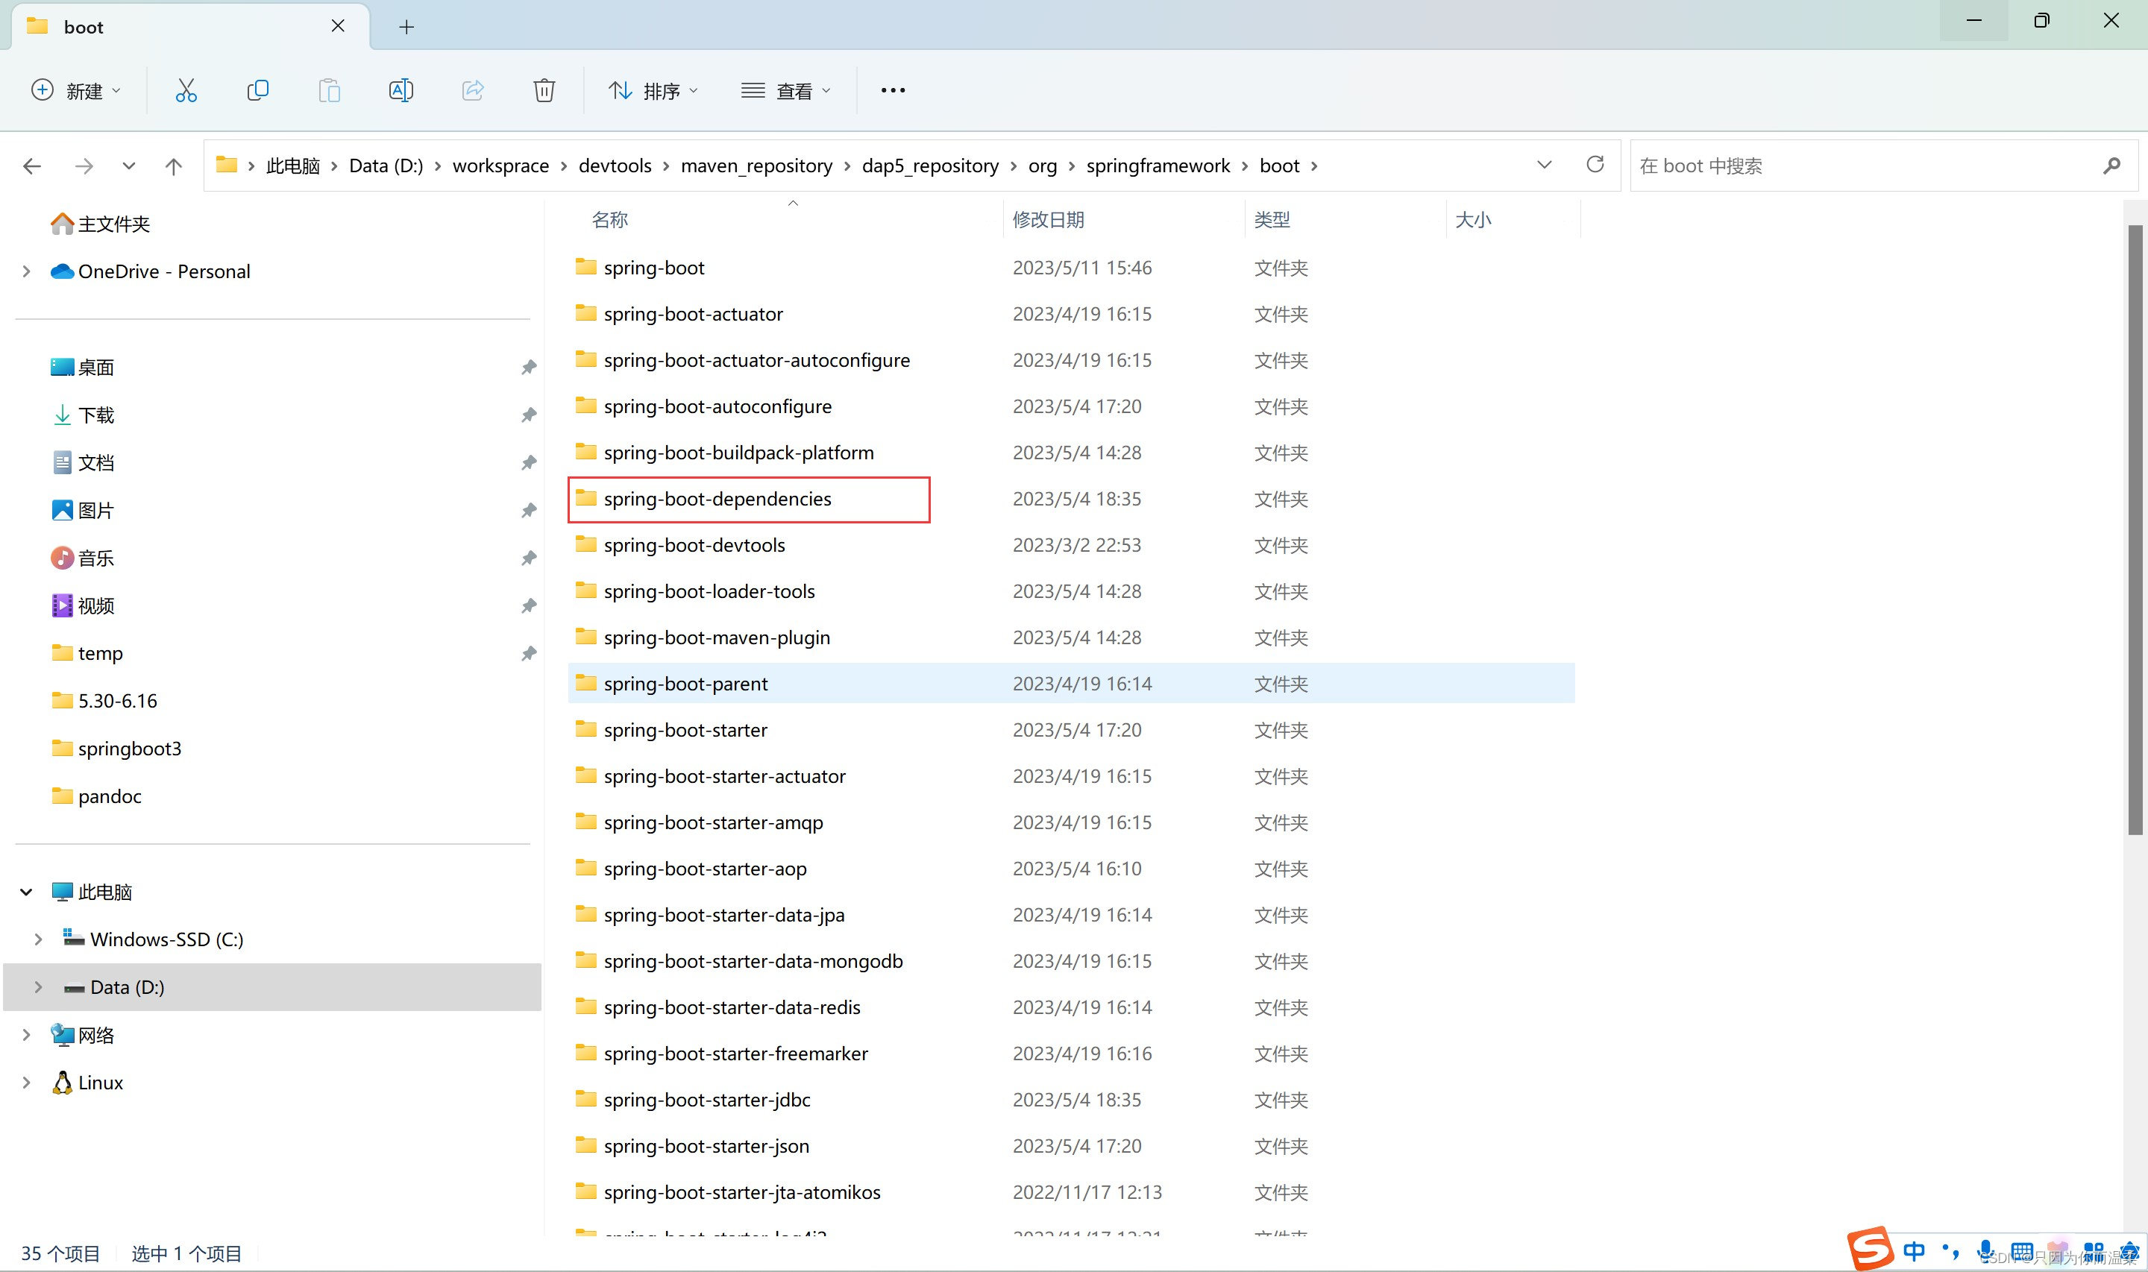This screenshot has height=1272, width=2148.
Task: Click the 刷新 (Refresh) icon in toolbar
Action: (x=1595, y=165)
